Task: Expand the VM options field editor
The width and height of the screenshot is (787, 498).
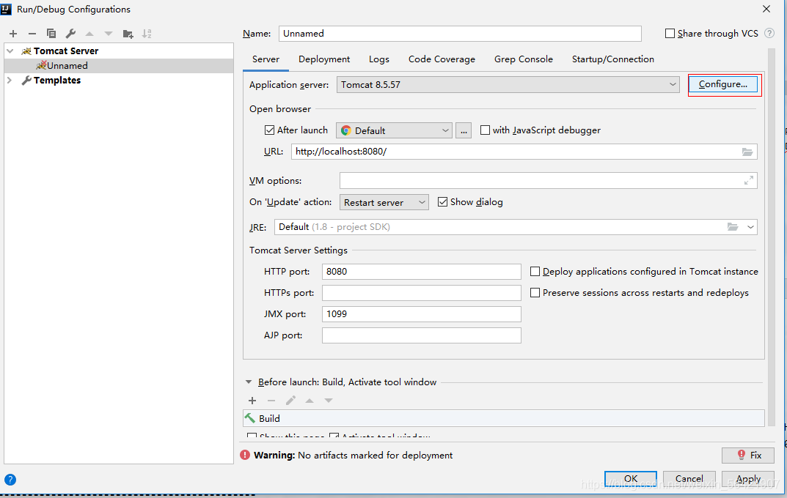Action: [748, 180]
